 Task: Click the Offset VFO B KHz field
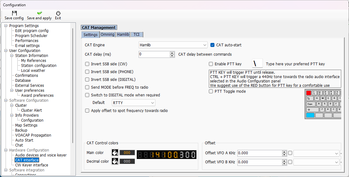coord(260,162)
